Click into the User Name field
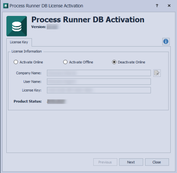 pos(99,81)
